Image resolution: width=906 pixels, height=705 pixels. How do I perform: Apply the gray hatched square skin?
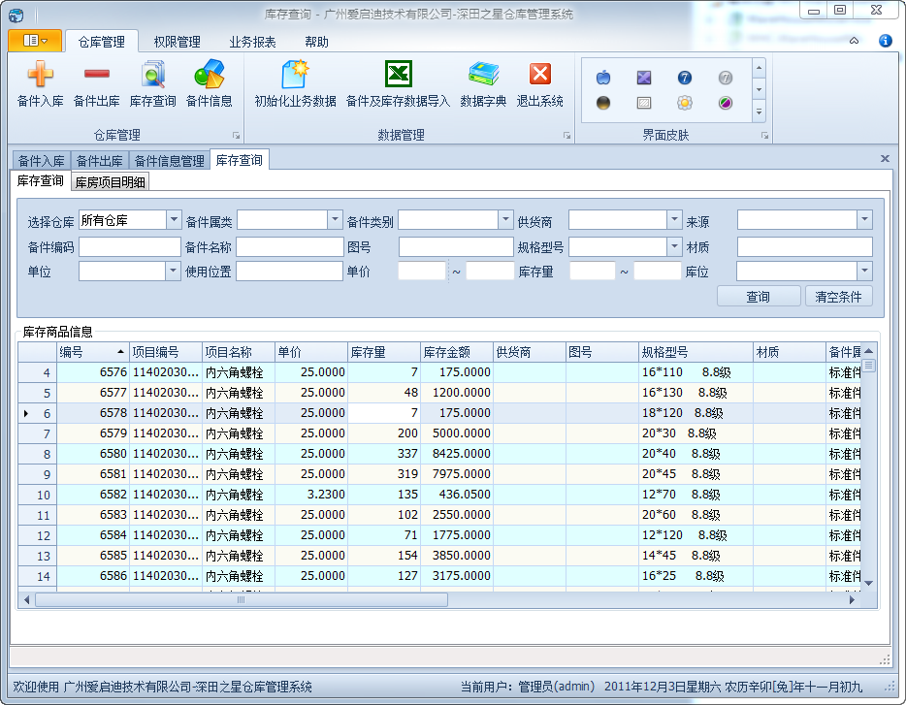[644, 103]
